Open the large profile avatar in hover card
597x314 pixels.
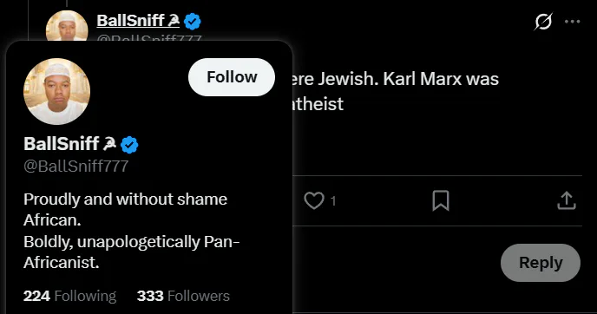pyautogui.click(x=56, y=91)
